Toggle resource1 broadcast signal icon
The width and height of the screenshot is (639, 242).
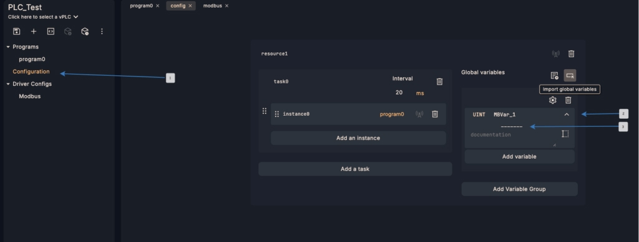(555, 54)
